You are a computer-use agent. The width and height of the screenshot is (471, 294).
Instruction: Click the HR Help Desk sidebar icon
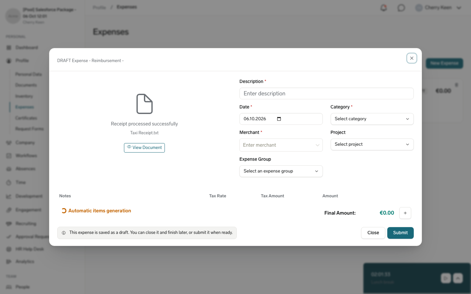point(9,249)
